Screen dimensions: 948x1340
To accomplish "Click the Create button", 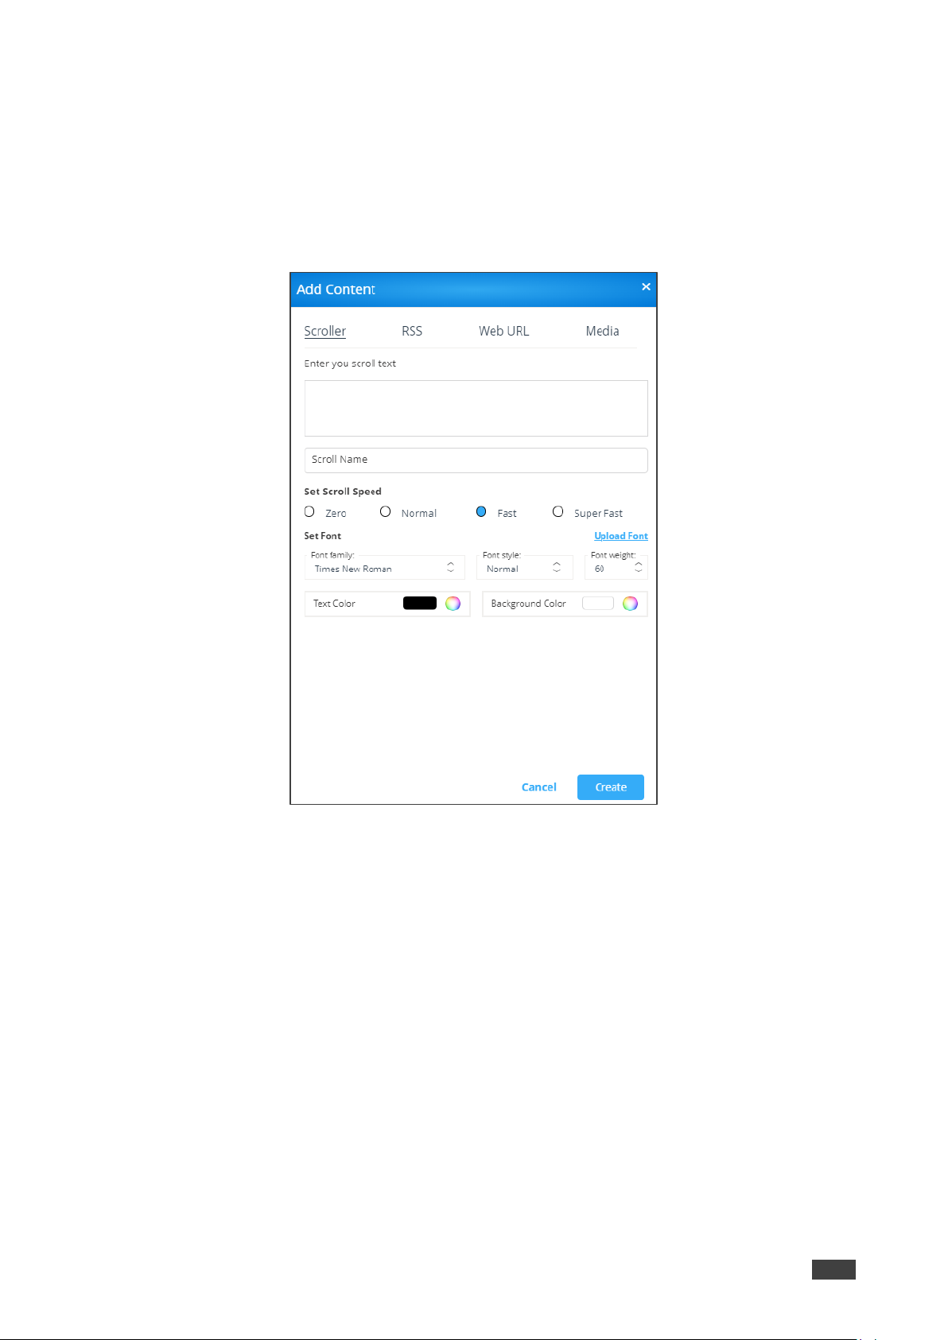I will tap(611, 787).
